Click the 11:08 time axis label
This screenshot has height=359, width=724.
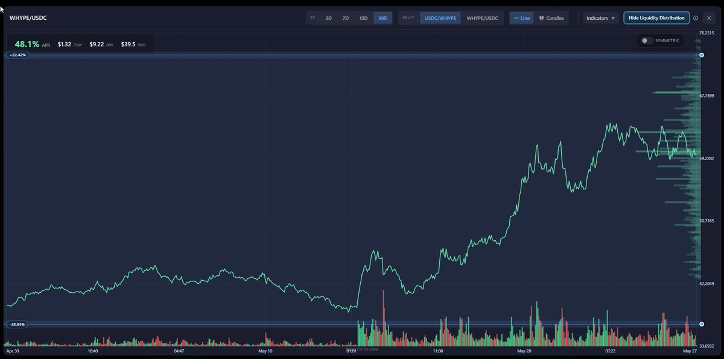(438, 351)
